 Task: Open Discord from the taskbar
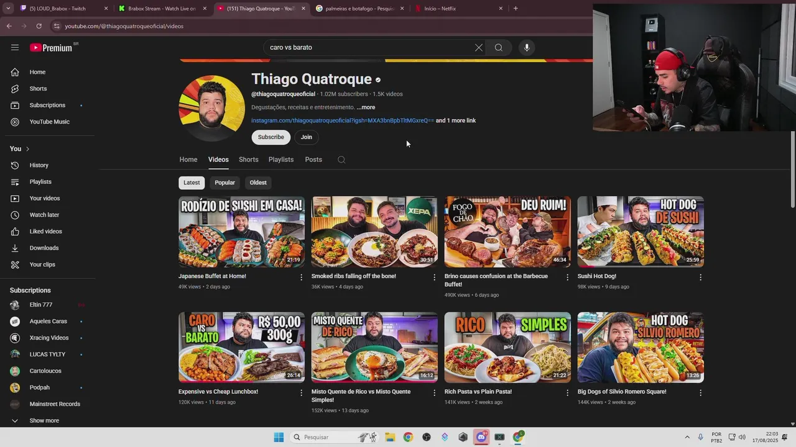click(481, 437)
